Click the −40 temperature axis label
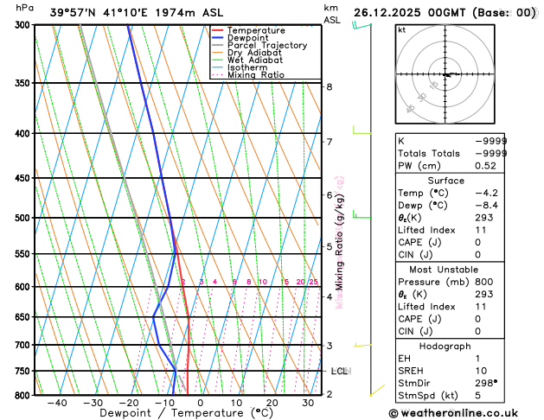 (x=57, y=404)
